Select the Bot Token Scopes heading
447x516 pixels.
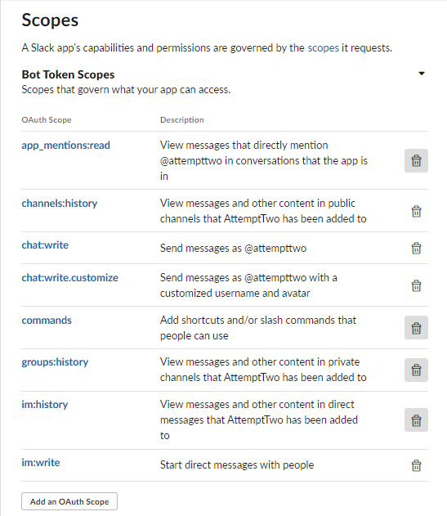68,74
